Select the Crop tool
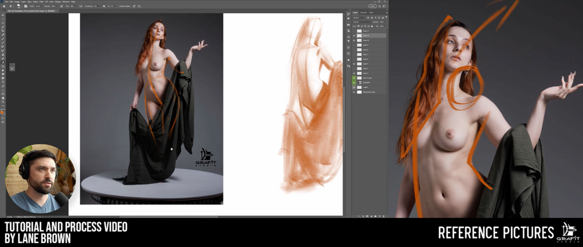Viewport: 583px width, 247px height. pos(3,31)
